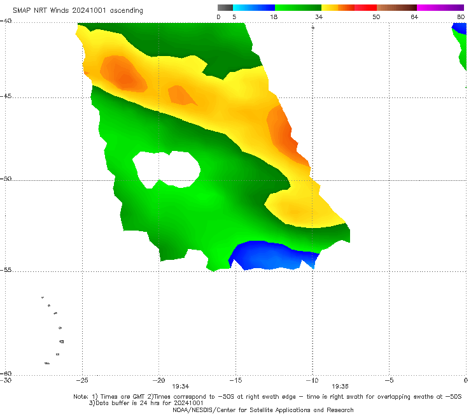Click the latitude label '-55'
The height and width of the screenshot is (414, 471).
6,269
